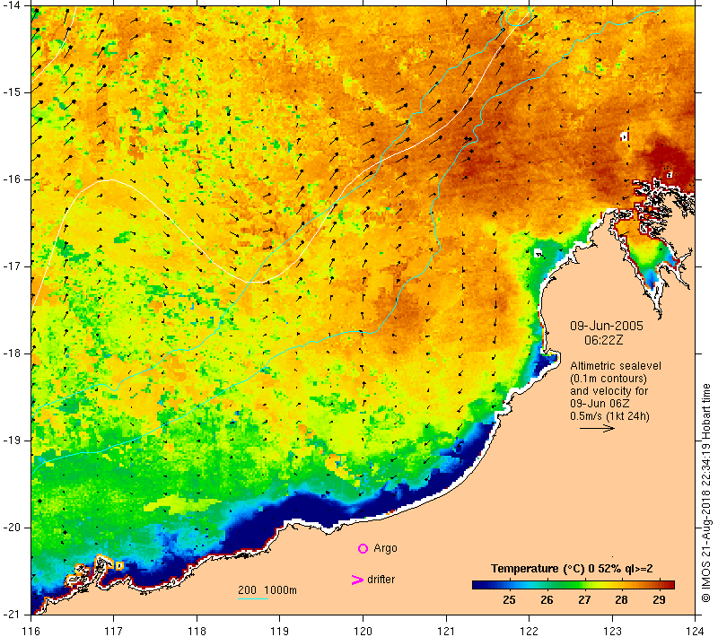Click the -21 latitude axis label
The height and width of the screenshot is (637, 718).
[x=11, y=614]
